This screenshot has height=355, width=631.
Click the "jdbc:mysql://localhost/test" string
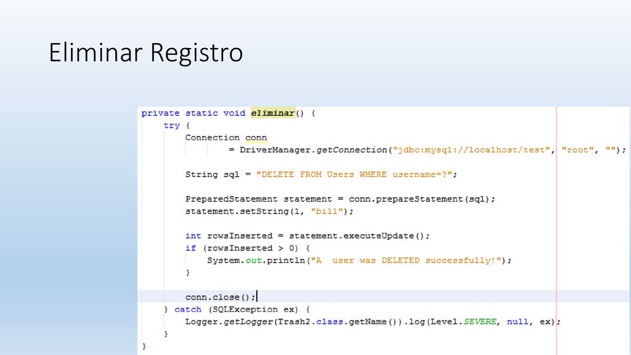(471, 150)
